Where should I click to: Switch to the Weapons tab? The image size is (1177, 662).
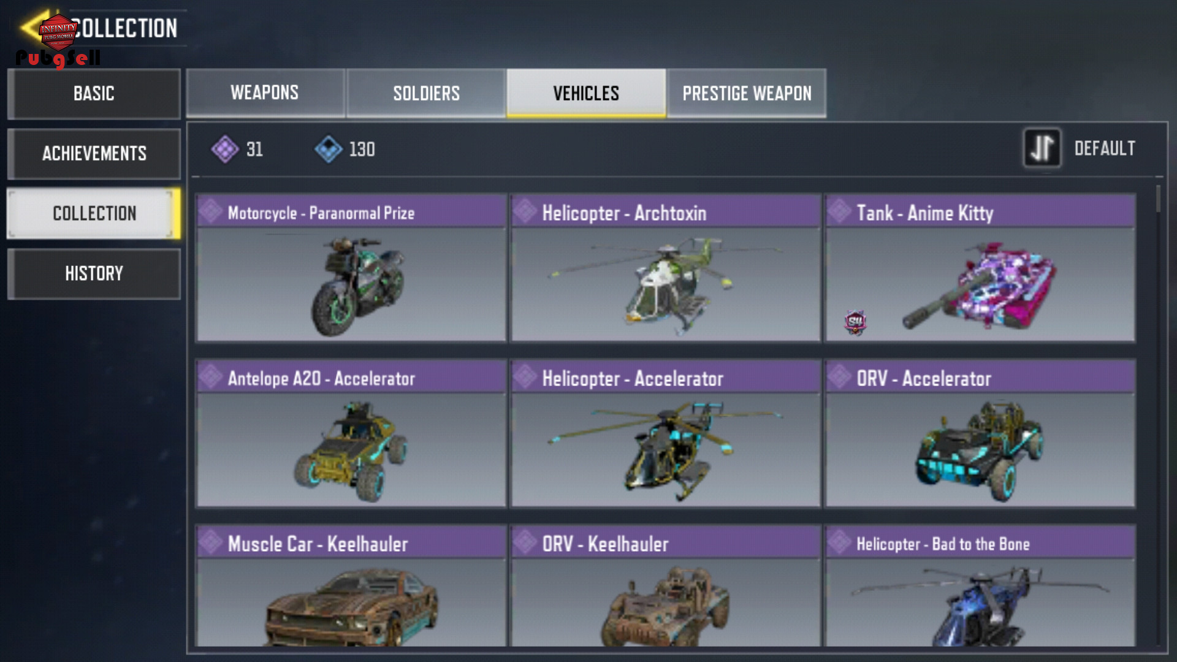tap(265, 93)
